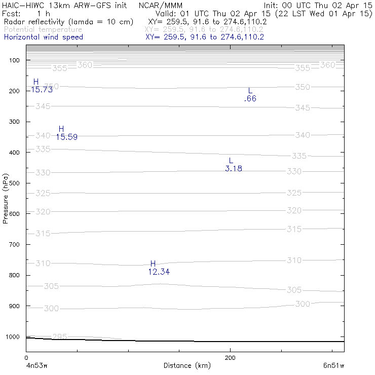
Task: Select the wind minimum 'L 3.18' marker
Action: [234, 165]
